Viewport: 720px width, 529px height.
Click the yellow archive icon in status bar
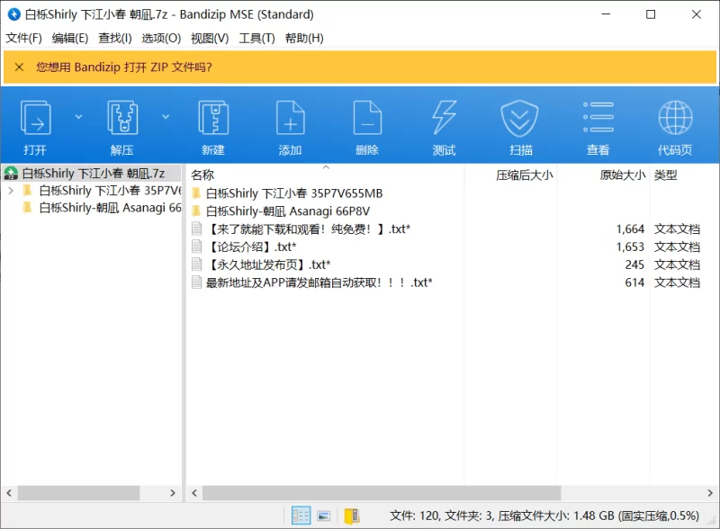click(x=352, y=516)
